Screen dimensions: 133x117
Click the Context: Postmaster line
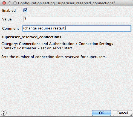point(37,48)
